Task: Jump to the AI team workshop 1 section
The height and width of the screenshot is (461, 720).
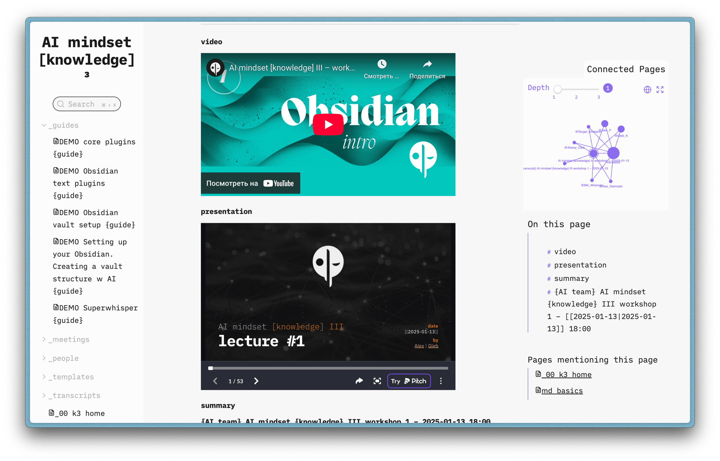Action: pyautogui.click(x=602, y=310)
